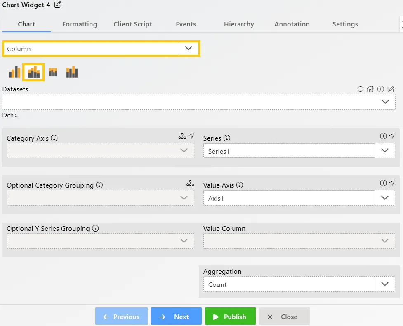Click the edit icon next to Chart Widget 4
Screen dimensions: 403x326
click(58, 5)
